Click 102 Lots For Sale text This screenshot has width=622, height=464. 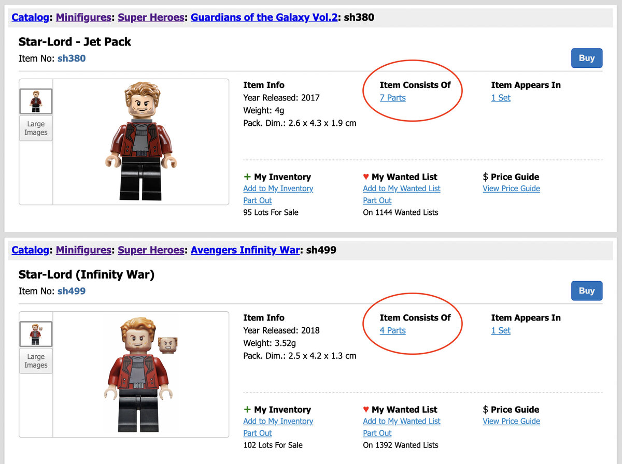click(x=273, y=445)
